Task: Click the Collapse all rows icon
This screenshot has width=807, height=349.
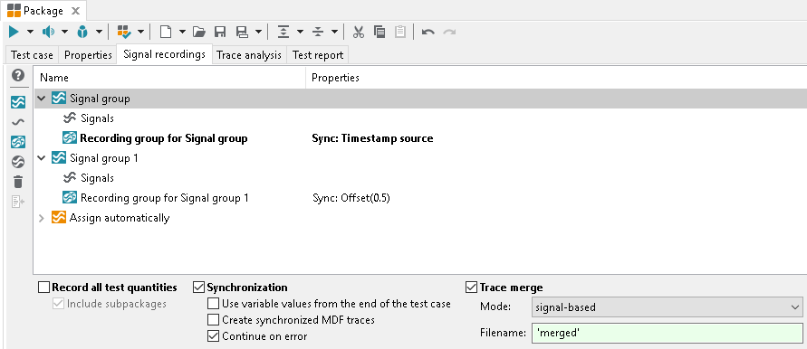Action: tap(318, 33)
